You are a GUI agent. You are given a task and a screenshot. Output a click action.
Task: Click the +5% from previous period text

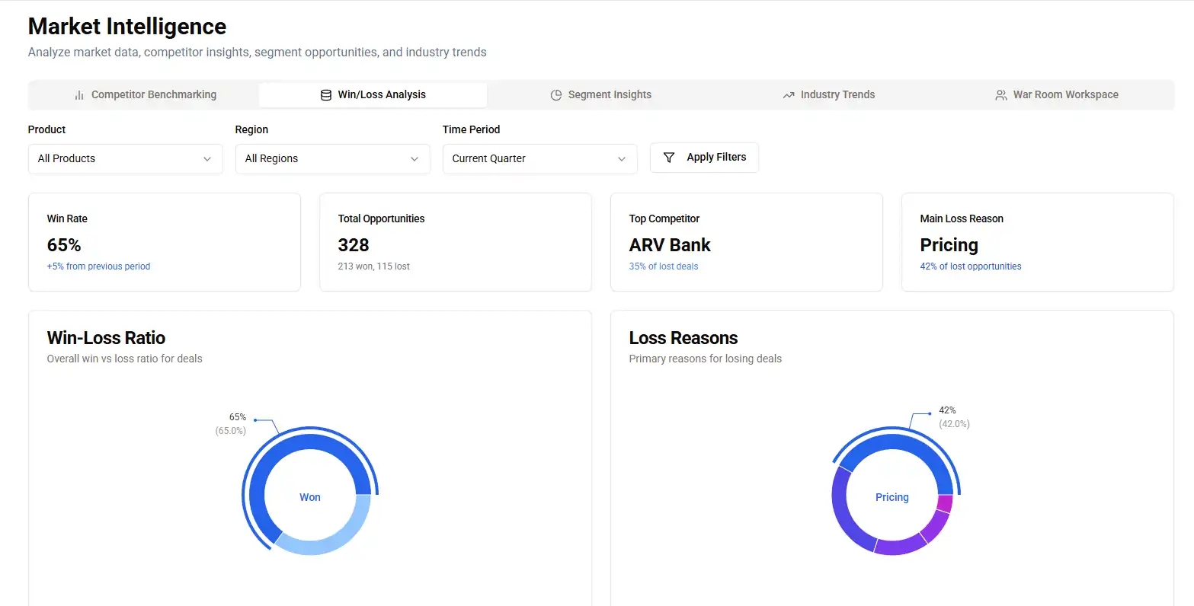[98, 266]
